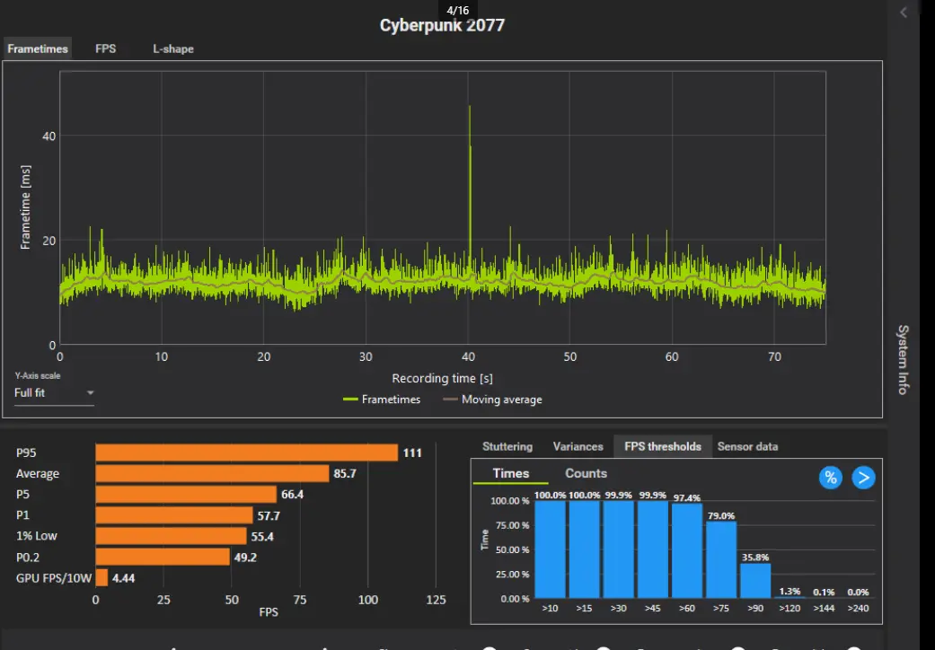
Task: Click the >60 threshold blue bar
Action: (687, 551)
